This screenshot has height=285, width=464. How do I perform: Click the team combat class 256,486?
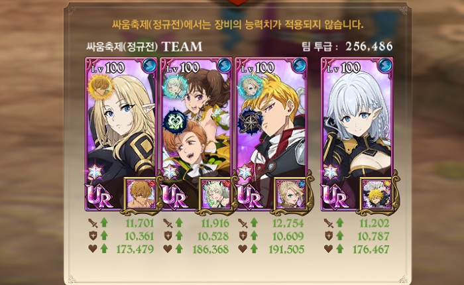coord(369,46)
